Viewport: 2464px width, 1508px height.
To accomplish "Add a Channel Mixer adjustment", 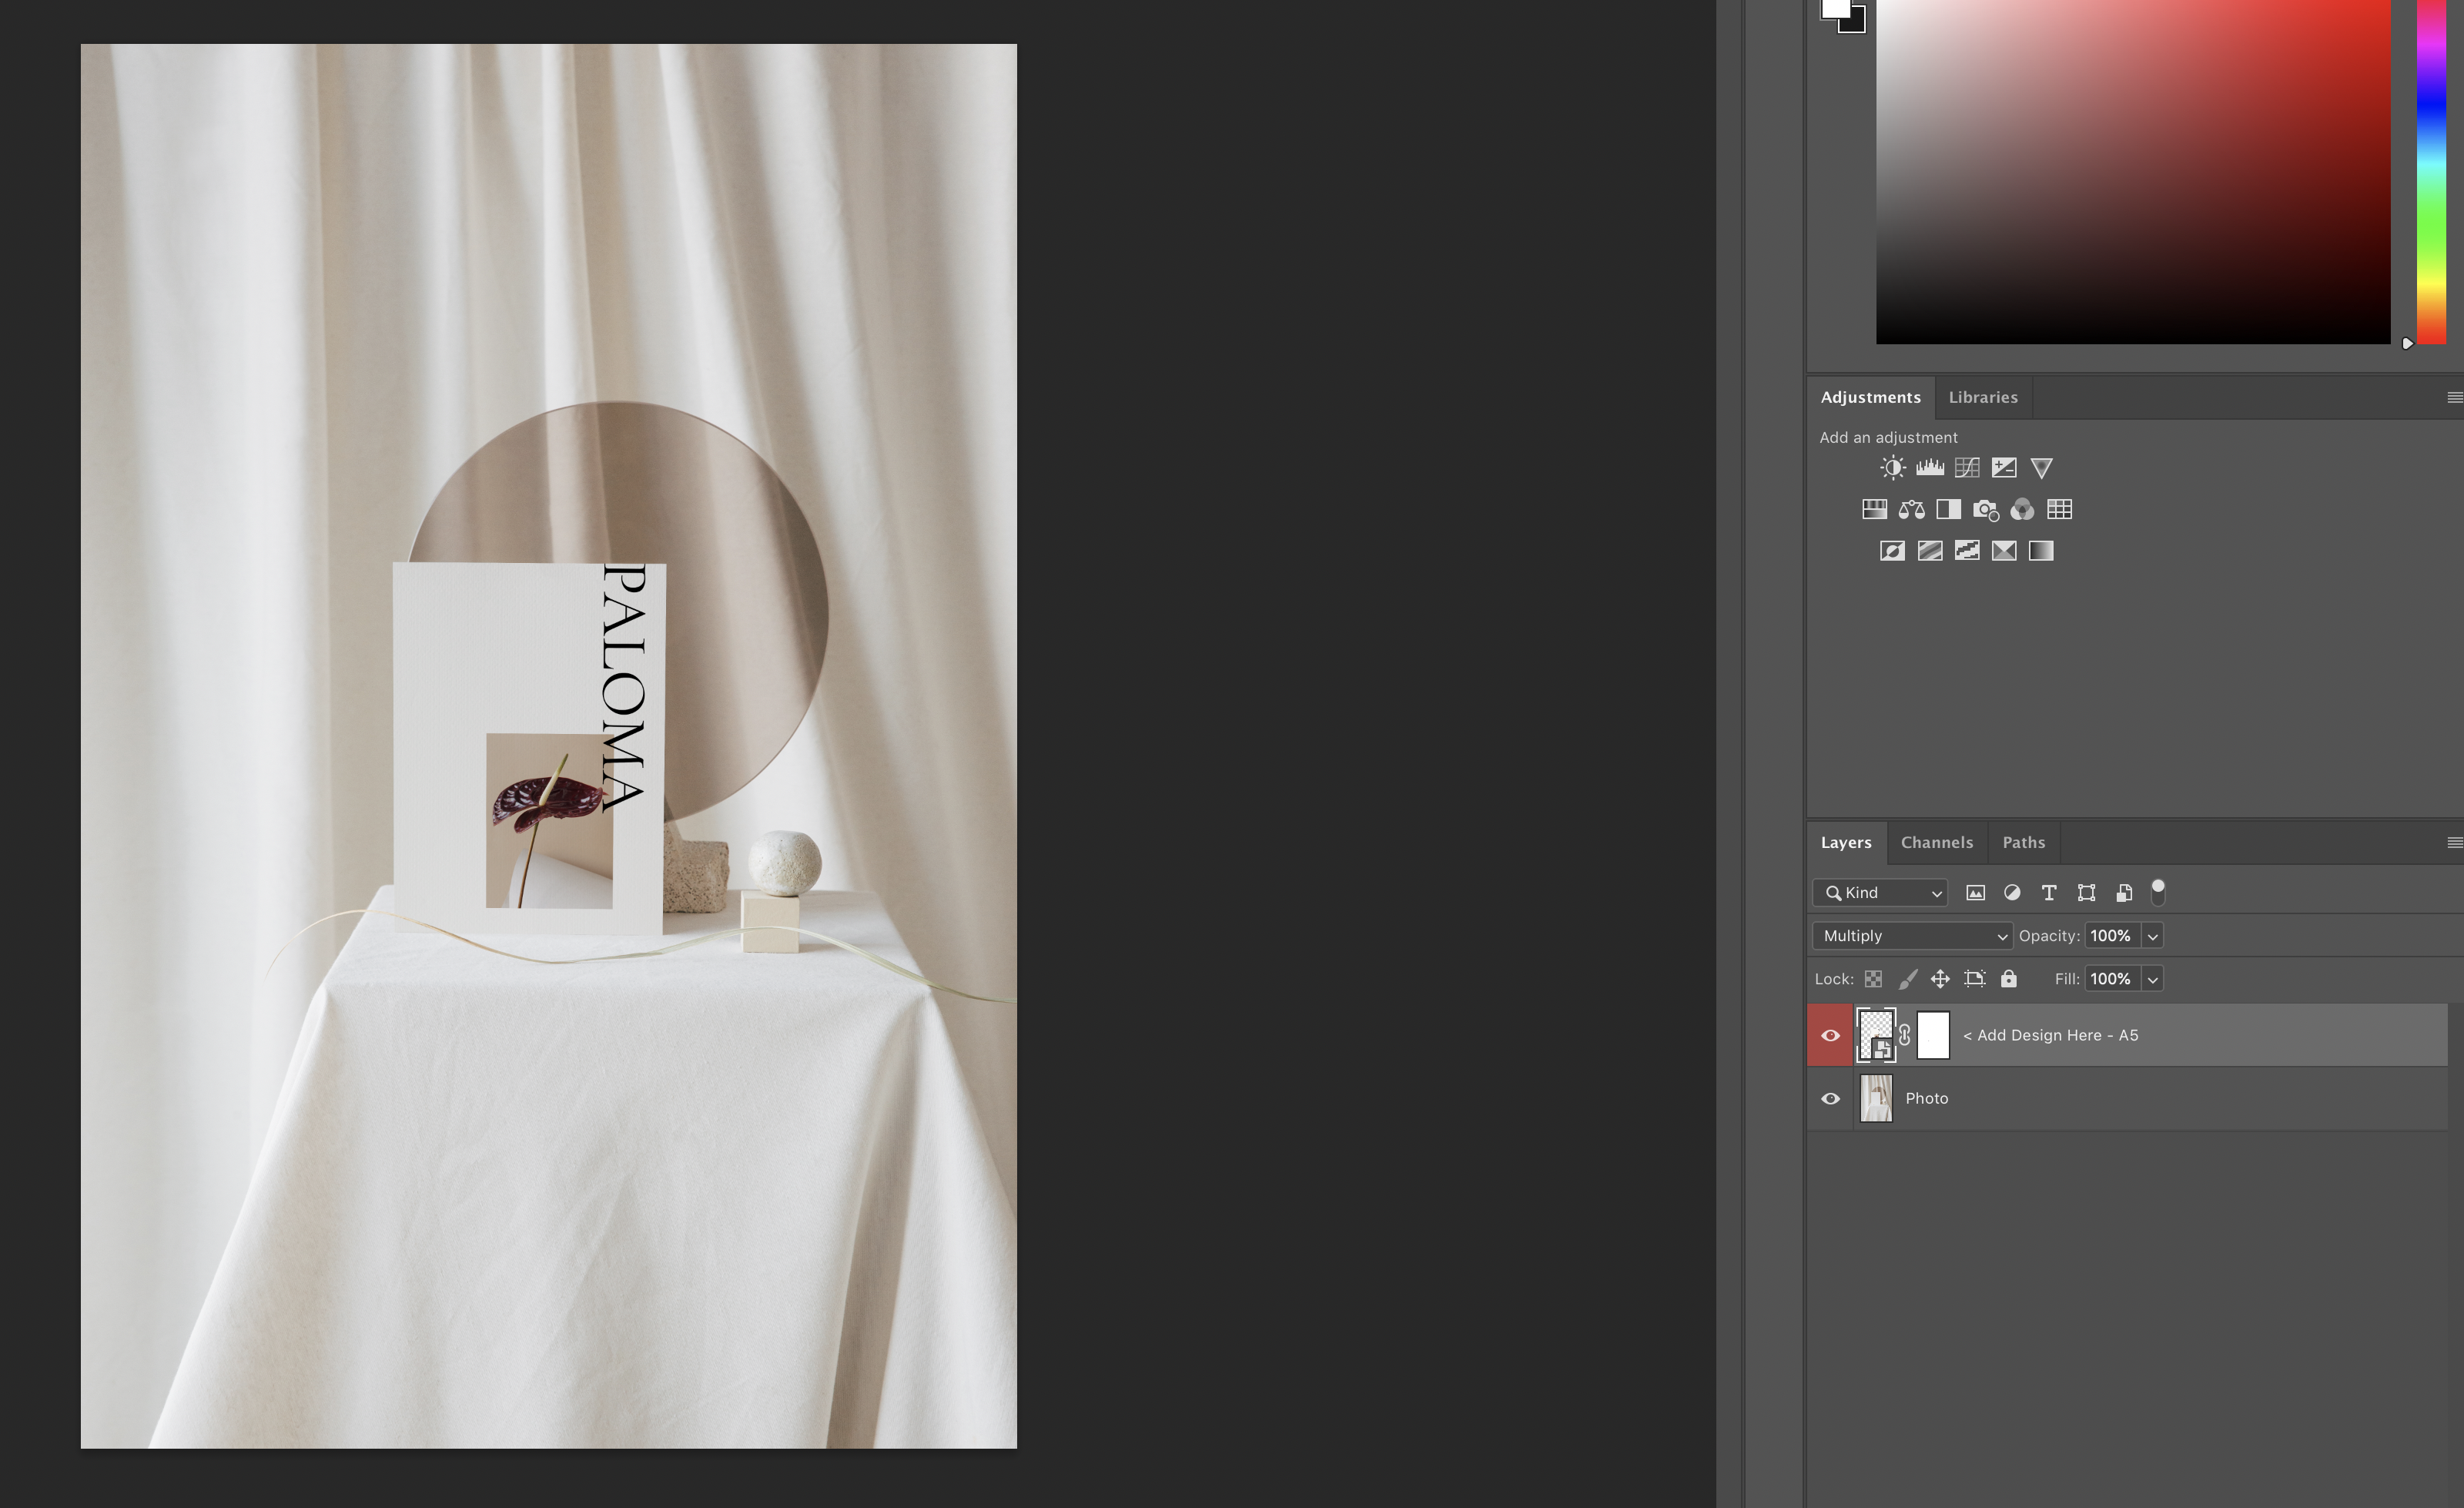I will (x=2022, y=510).
